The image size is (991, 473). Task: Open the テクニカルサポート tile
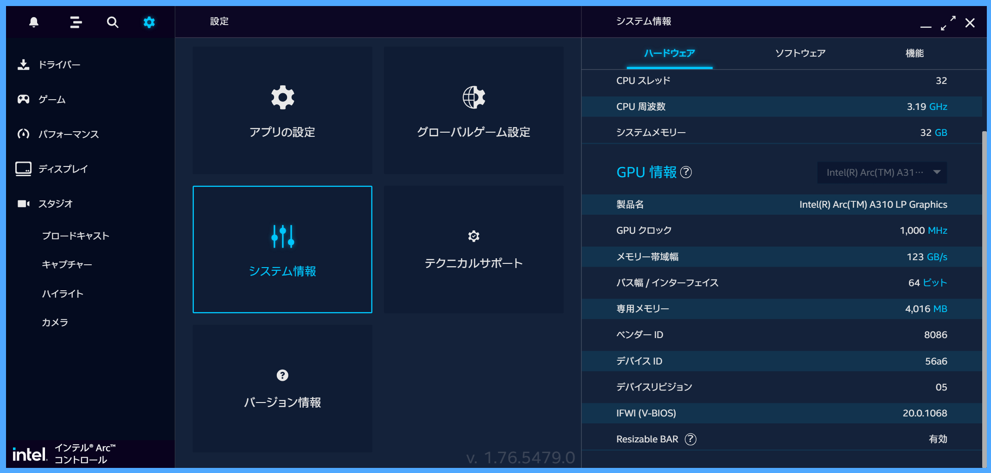pos(474,249)
